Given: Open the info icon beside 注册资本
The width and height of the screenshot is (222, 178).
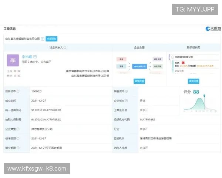Looking at the screenshot, I should (18, 91).
